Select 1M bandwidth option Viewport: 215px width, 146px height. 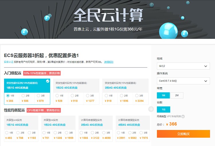[x=163, y=95]
